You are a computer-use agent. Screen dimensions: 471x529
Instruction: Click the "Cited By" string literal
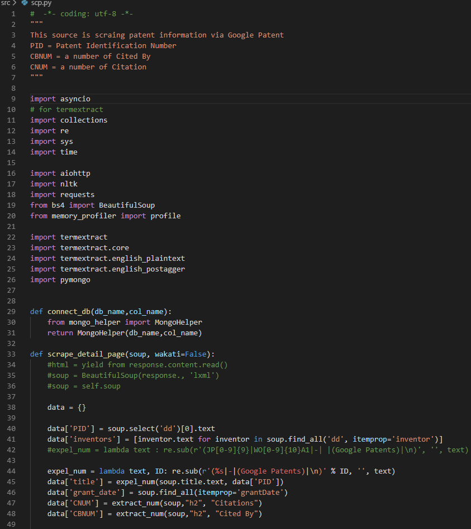pyautogui.click(x=241, y=513)
